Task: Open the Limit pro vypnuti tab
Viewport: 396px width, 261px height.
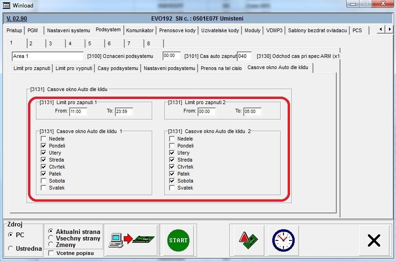Action: [x=74, y=68]
